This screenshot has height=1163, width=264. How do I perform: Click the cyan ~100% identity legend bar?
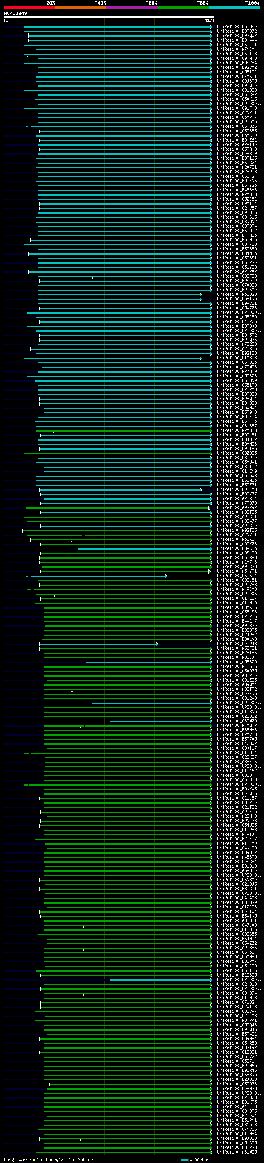234,7
